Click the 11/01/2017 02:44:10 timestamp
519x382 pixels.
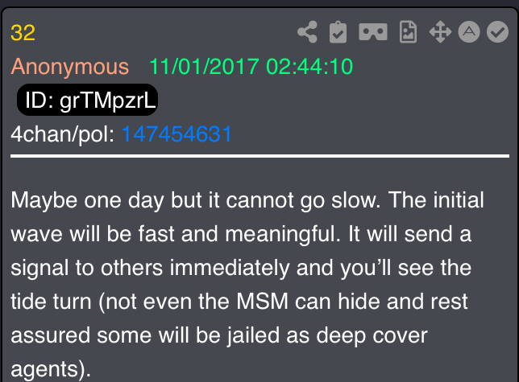click(x=251, y=67)
